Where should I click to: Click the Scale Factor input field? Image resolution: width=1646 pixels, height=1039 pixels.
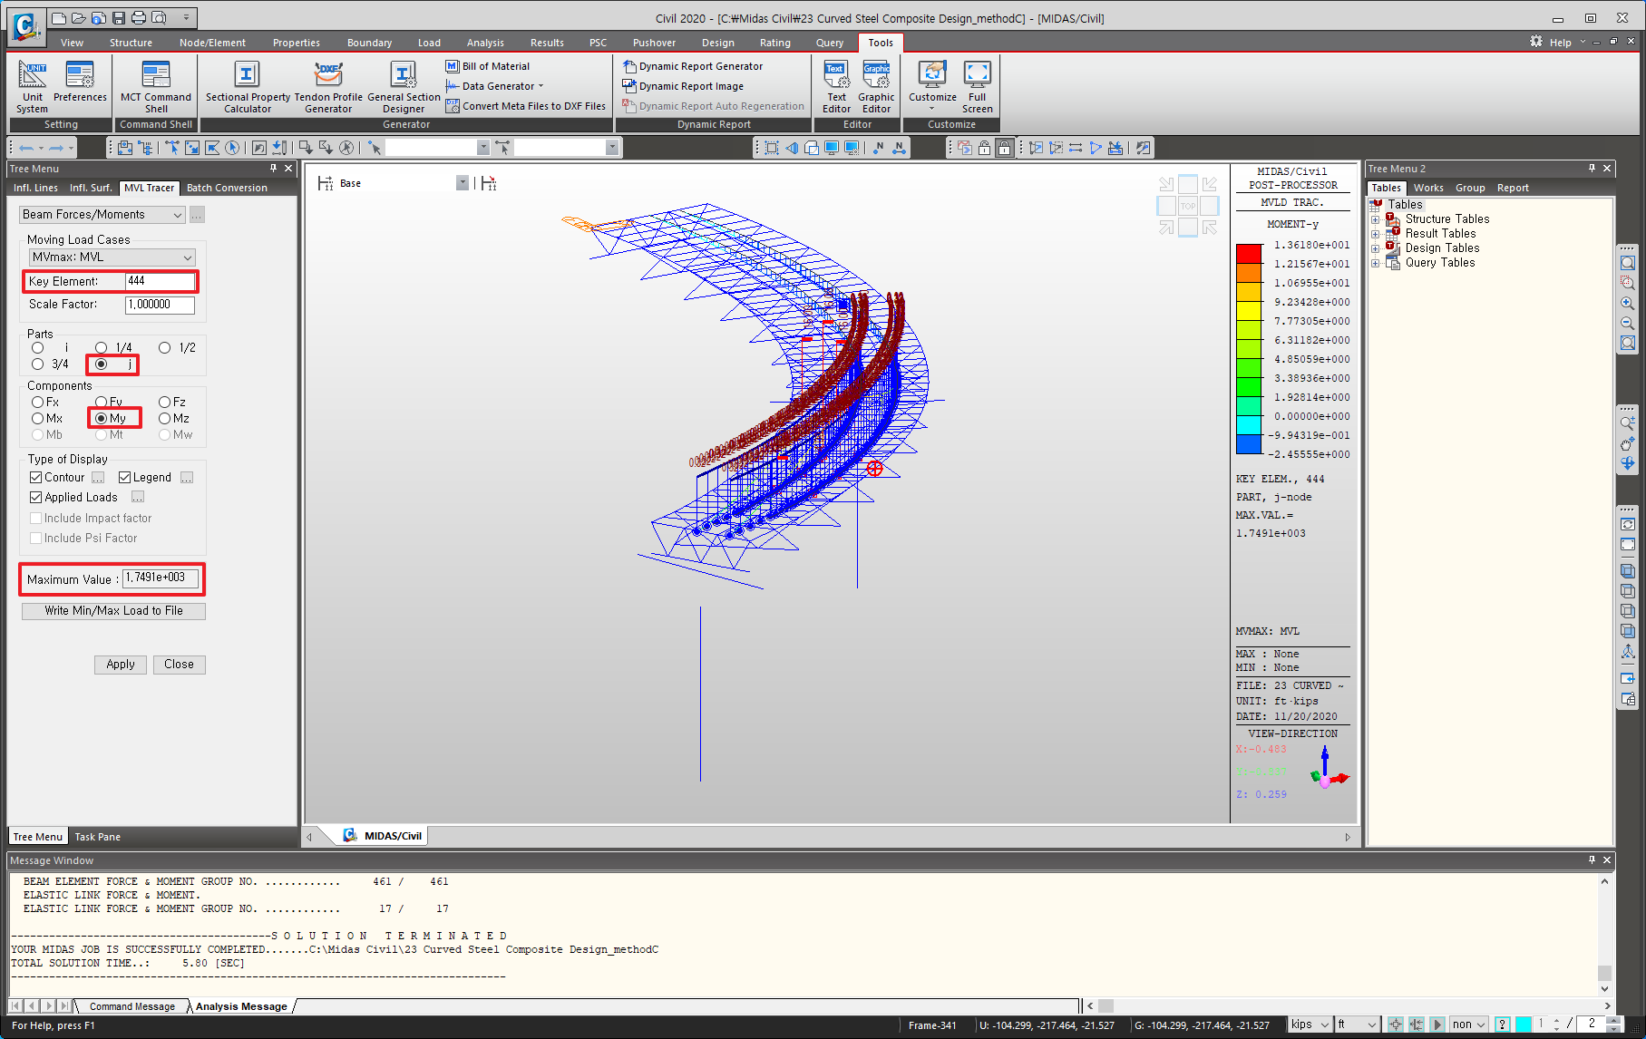160,305
